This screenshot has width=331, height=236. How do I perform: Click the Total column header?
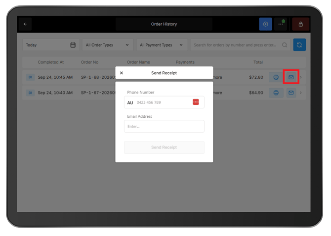258,62
